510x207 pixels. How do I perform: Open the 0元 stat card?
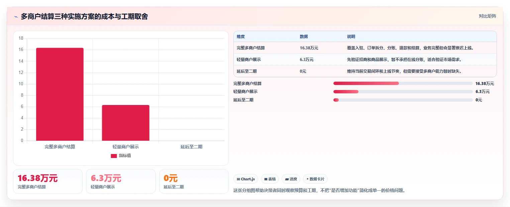(x=194, y=181)
